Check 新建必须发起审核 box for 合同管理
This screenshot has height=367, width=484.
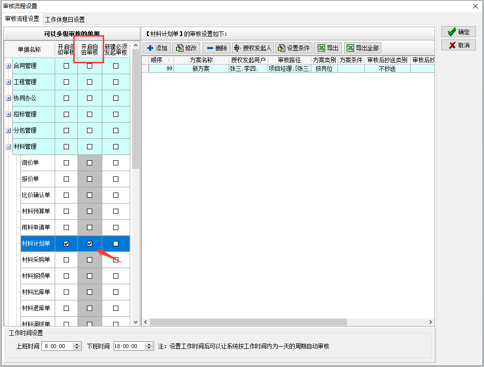click(116, 66)
